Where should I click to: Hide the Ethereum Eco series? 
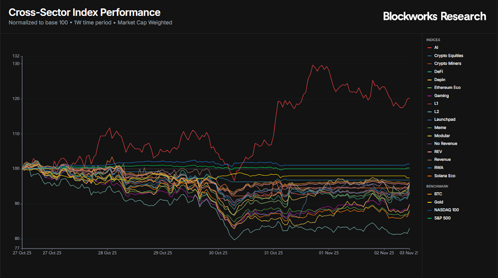pos(447,87)
